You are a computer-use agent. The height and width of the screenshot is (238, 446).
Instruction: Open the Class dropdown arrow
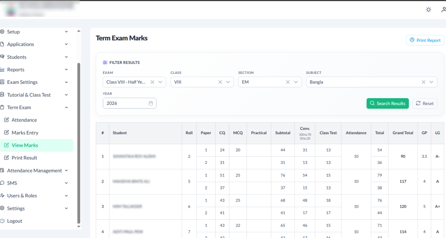(228, 82)
